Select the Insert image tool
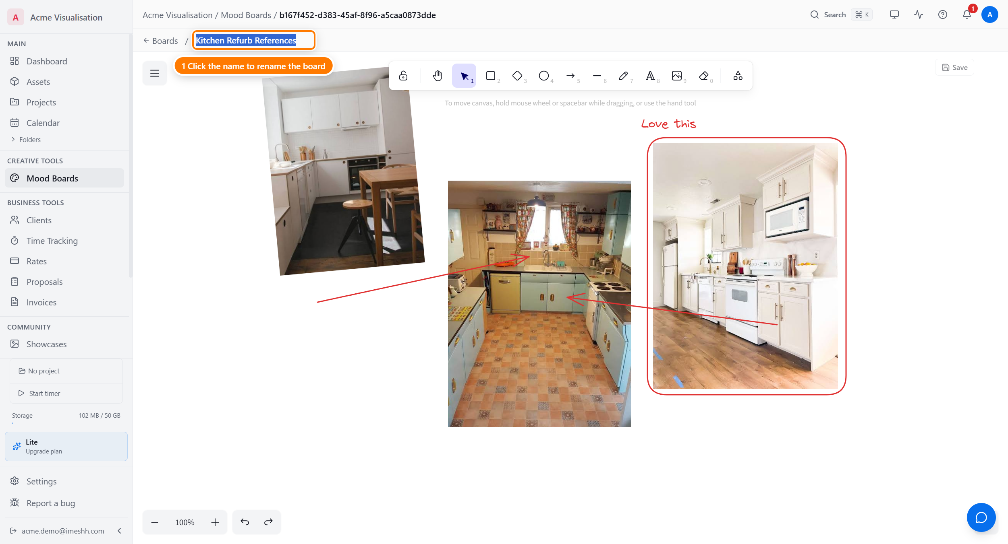The height and width of the screenshot is (544, 1008). pyautogui.click(x=677, y=76)
